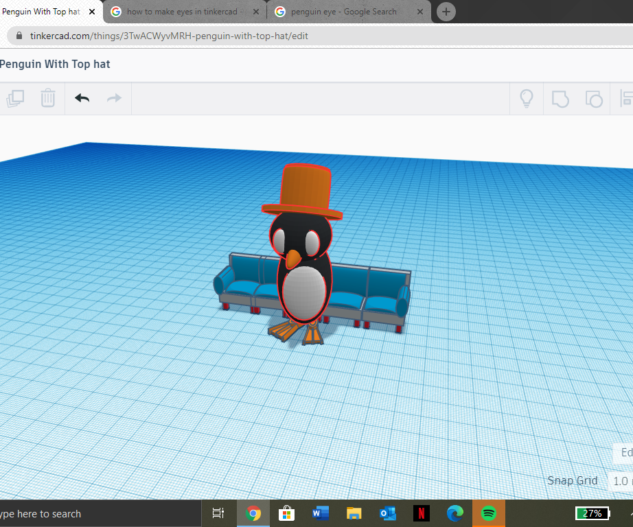
Task: Select the Ungroup icon
Action: click(594, 98)
